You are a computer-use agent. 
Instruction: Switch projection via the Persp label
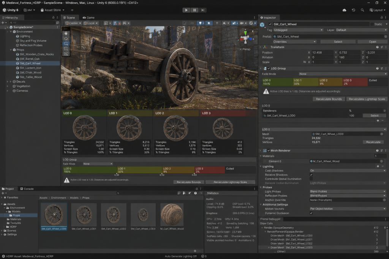[x=245, y=49]
